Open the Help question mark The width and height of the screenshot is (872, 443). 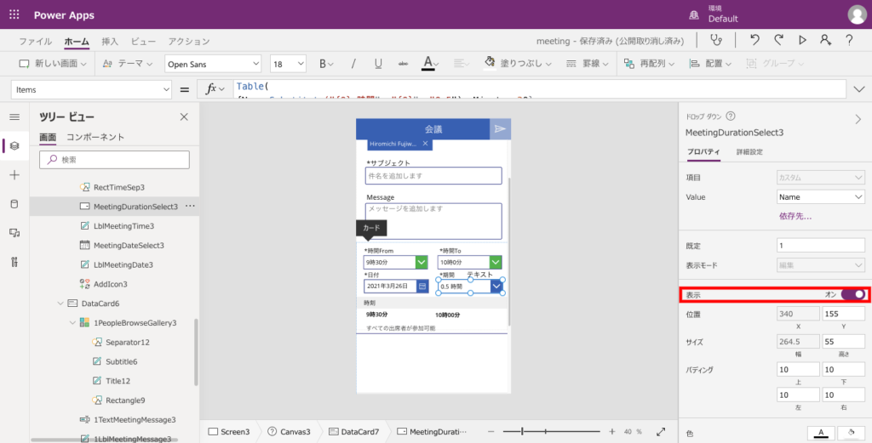849,40
